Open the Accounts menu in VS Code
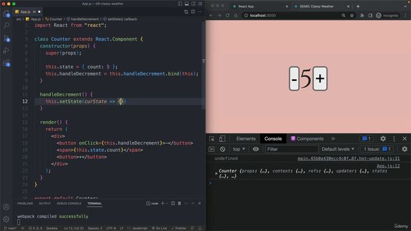Image resolution: width=411 pixels, height=231 pixels. pyautogui.click(x=6, y=207)
